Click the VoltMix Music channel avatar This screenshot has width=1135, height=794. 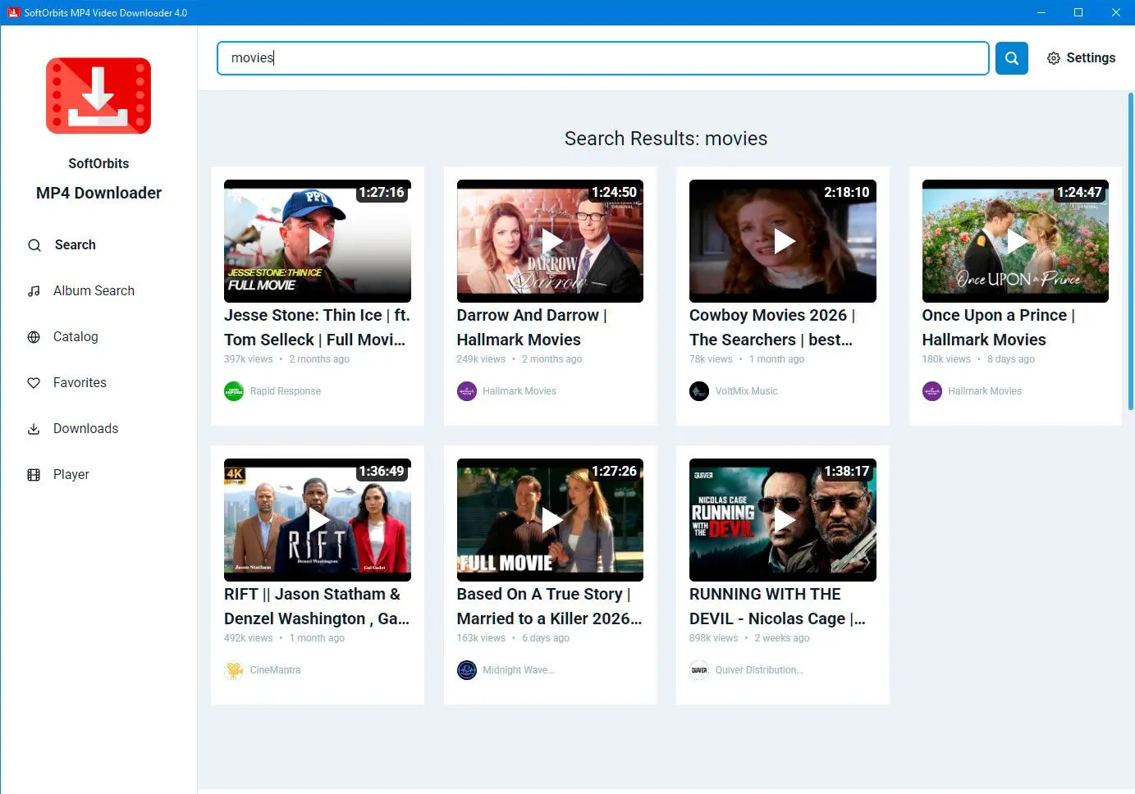[x=699, y=391]
